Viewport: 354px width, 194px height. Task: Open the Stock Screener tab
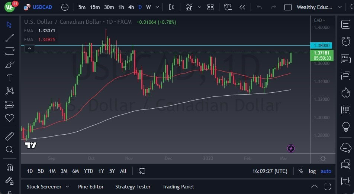tap(44, 187)
